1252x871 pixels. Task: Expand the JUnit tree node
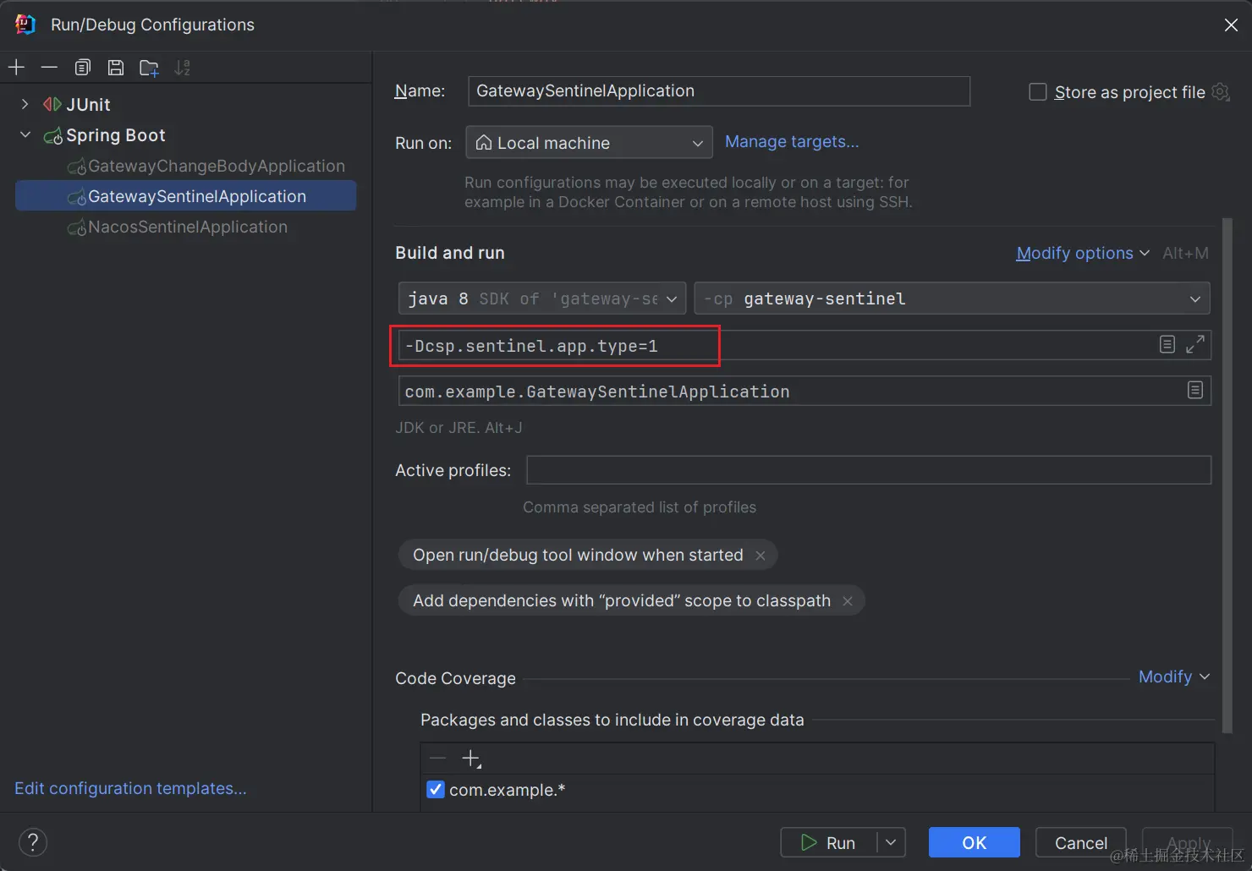25,104
